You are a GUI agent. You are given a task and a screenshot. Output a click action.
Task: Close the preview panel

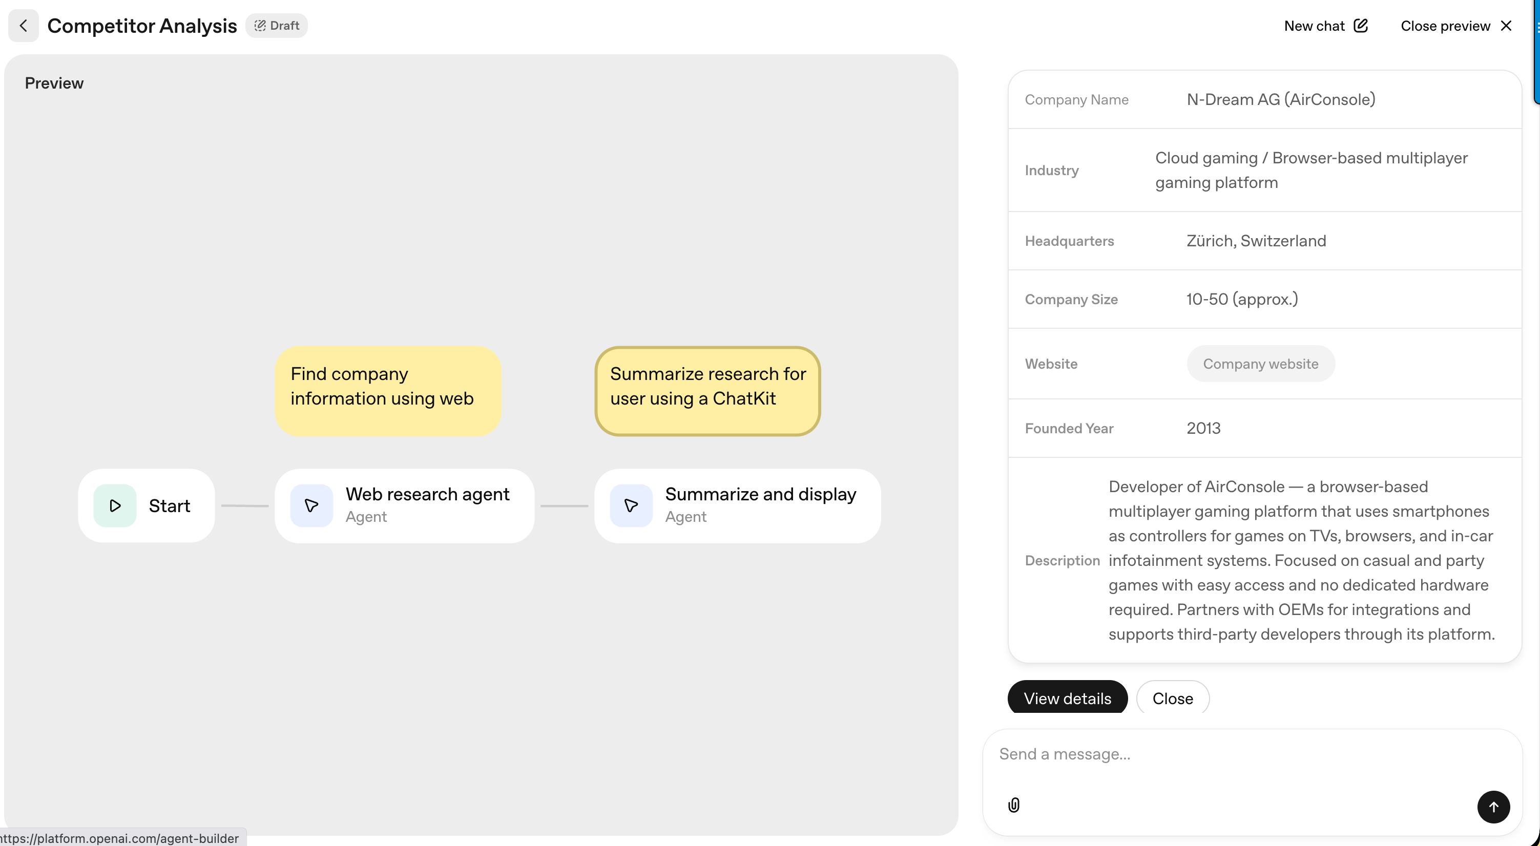point(1445,26)
